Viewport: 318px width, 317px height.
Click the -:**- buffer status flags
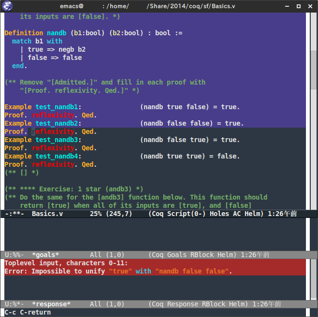coord(14,214)
